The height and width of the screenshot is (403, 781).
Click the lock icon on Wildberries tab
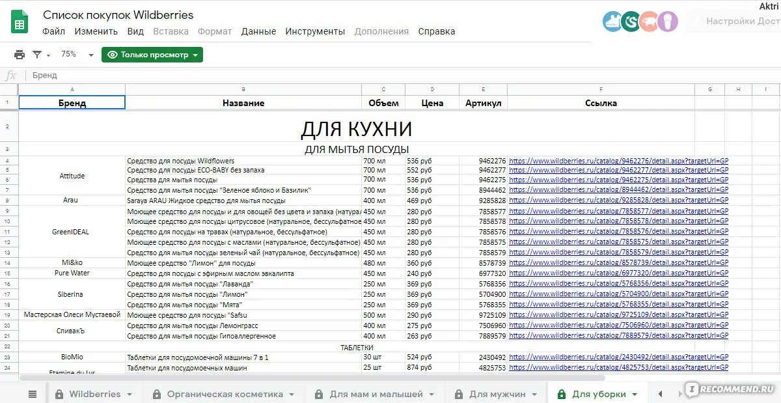(x=59, y=394)
